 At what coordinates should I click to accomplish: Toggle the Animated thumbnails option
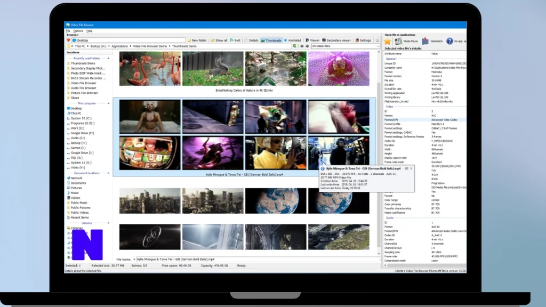coord(293,41)
